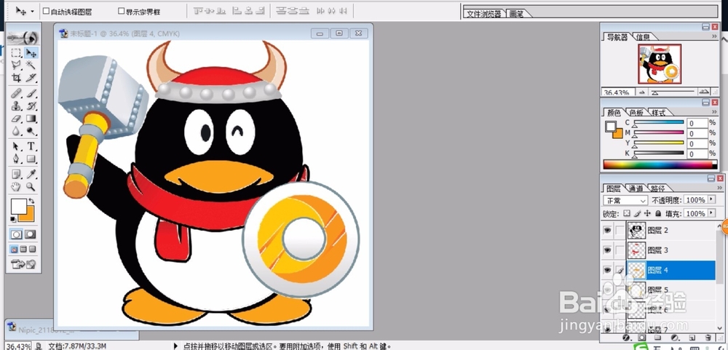Add a layer mask

(x=641, y=338)
